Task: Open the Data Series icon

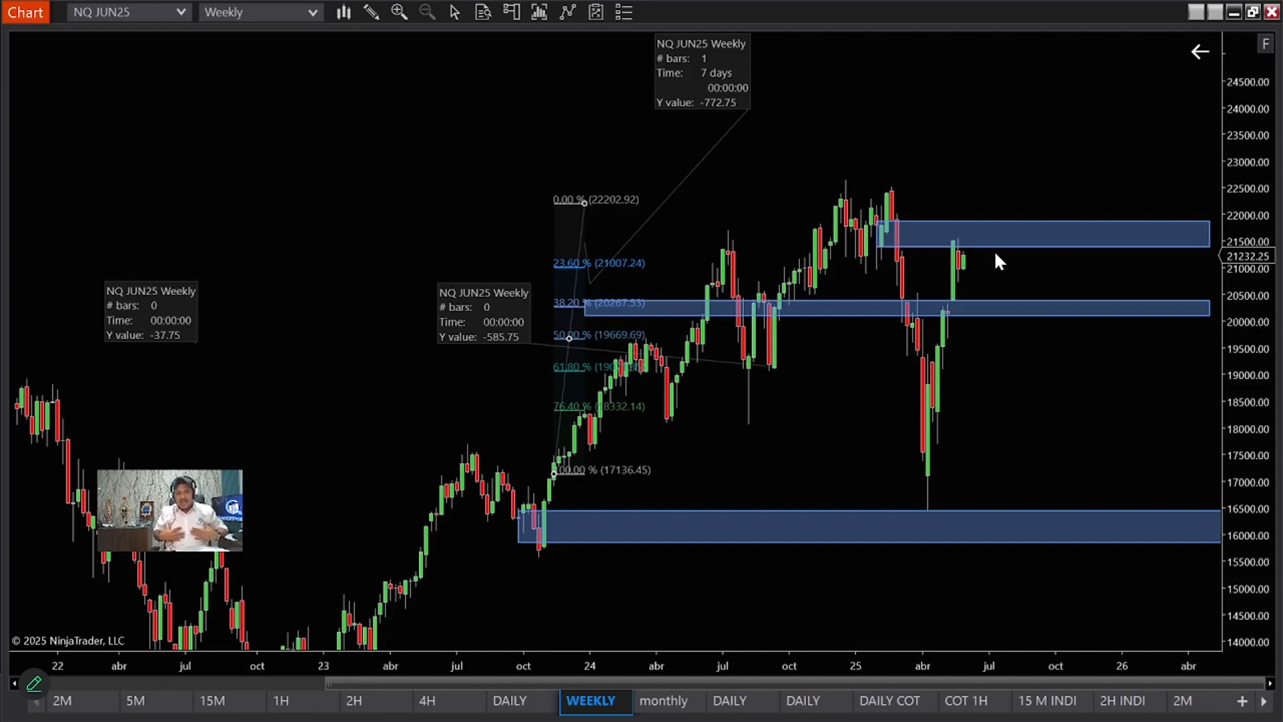Action: pos(539,12)
